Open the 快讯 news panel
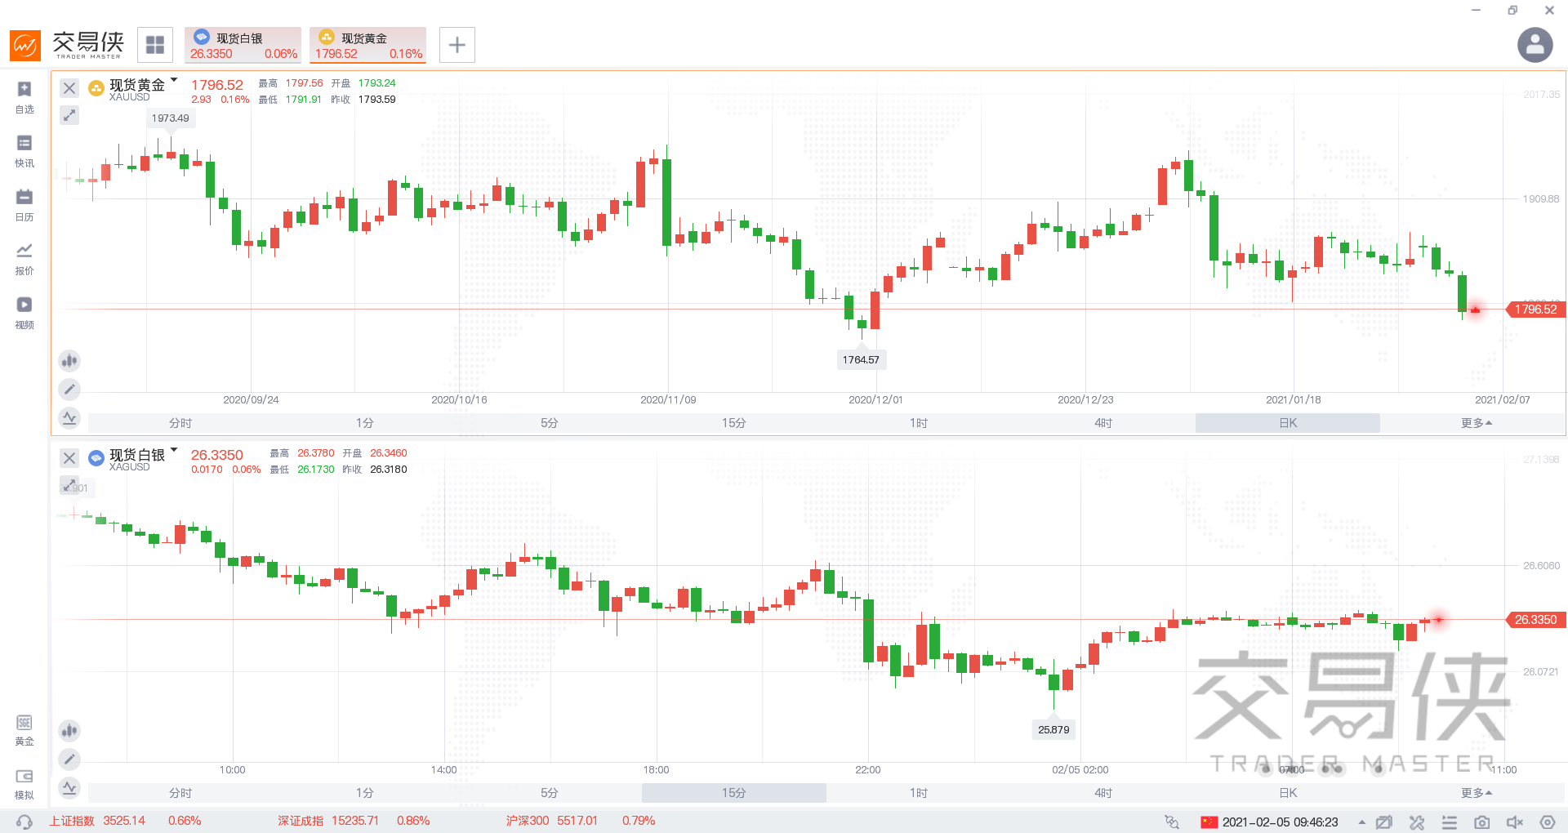 click(x=24, y=151)
